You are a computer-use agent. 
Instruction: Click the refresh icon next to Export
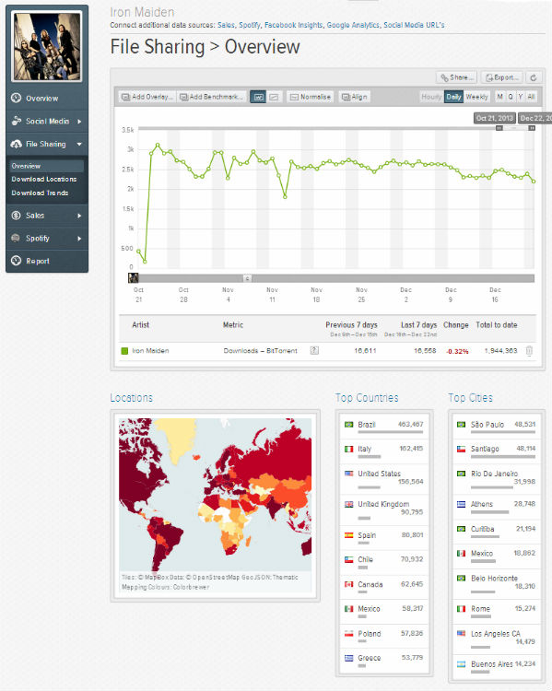534,77
